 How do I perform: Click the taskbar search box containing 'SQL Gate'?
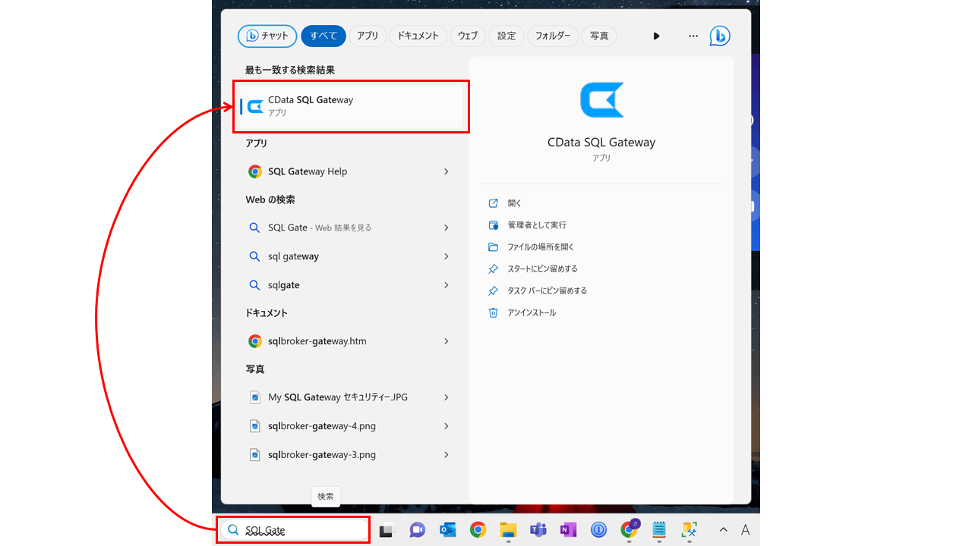tap(294, 530)
